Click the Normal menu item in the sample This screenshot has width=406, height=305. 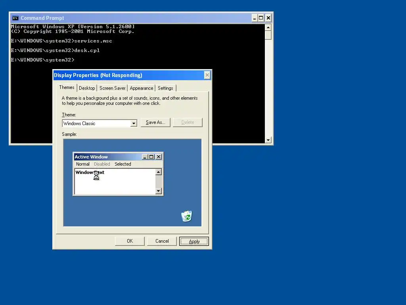click(83, 164)
